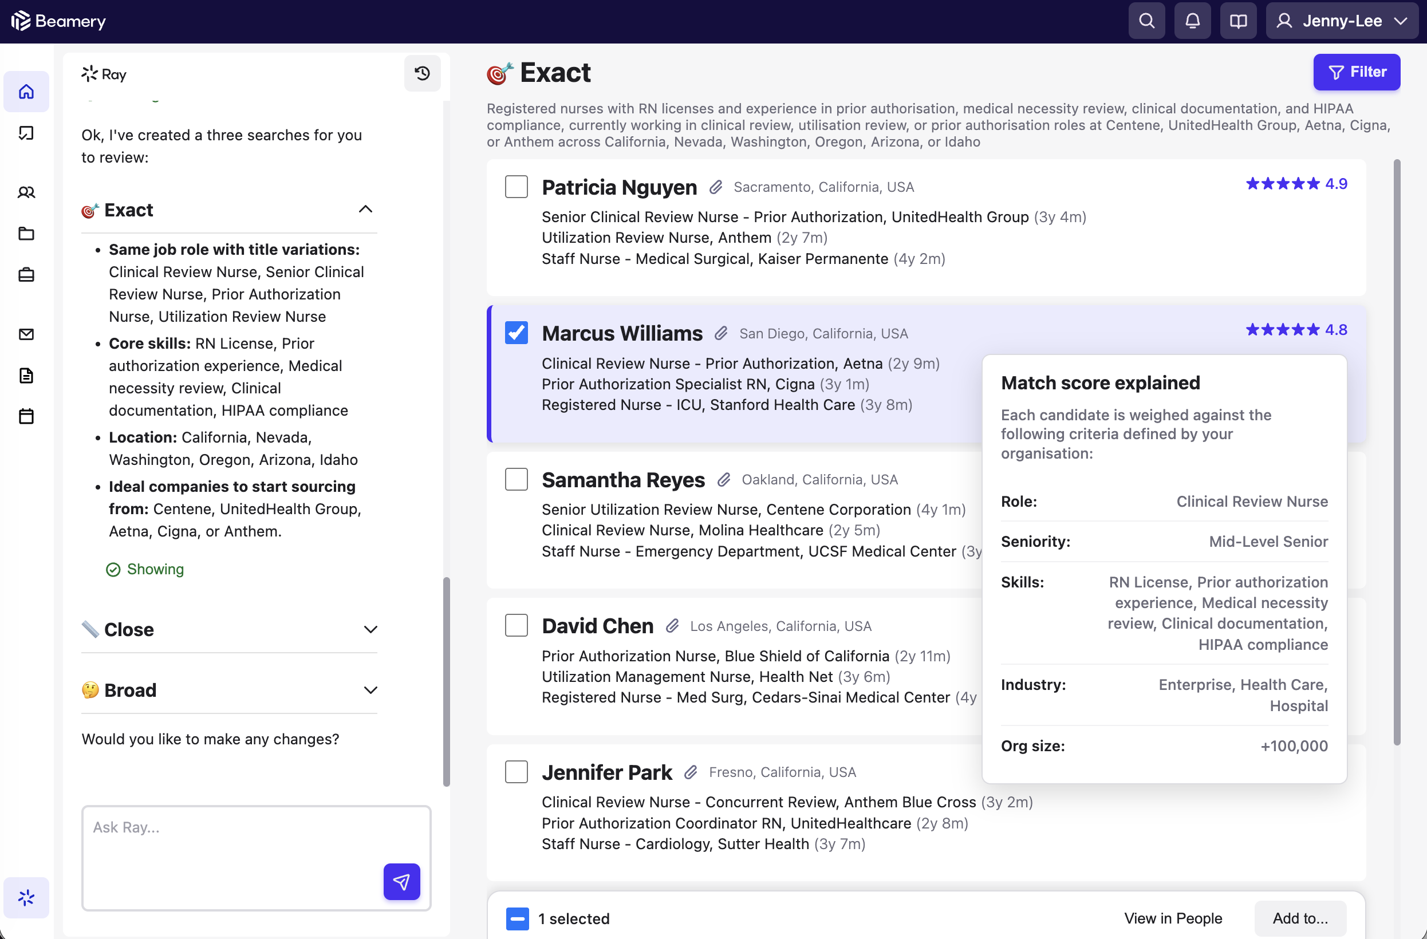Viewport: 1427px width, 939px height.
Task: Send message with paper plane button
Action: 402,881
